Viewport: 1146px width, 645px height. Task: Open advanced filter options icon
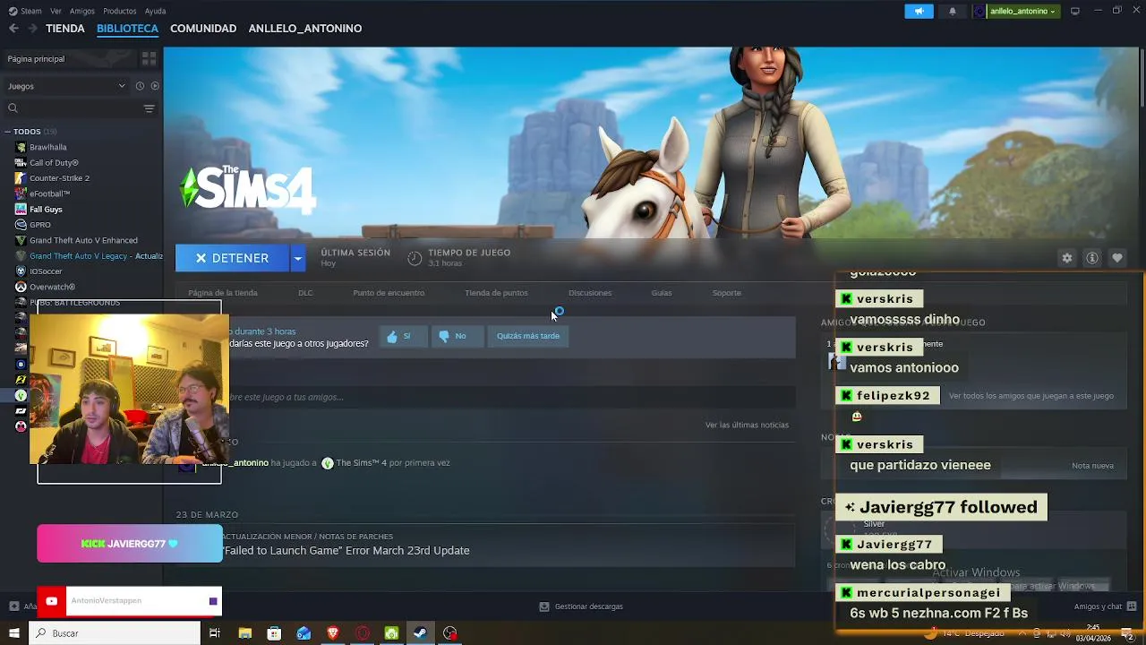tap(149, 108)
